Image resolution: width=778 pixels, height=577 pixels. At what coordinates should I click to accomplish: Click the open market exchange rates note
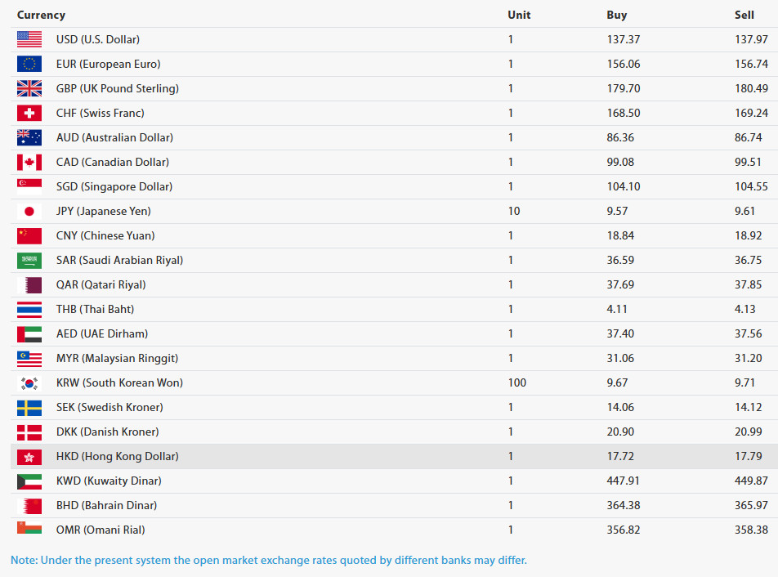[269, 560]
